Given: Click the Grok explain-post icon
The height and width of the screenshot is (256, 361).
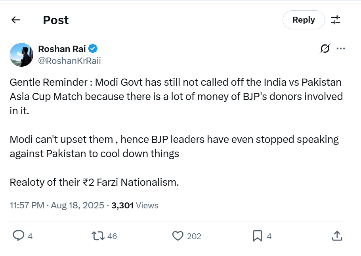Looking at the screenshot, I should coord(325,49).
